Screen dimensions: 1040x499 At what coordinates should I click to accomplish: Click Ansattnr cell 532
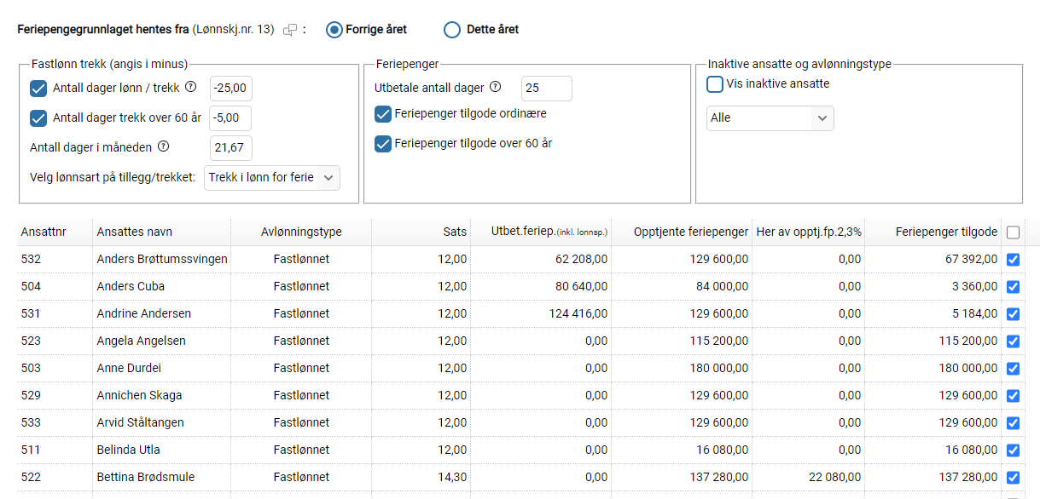[55, 259]
